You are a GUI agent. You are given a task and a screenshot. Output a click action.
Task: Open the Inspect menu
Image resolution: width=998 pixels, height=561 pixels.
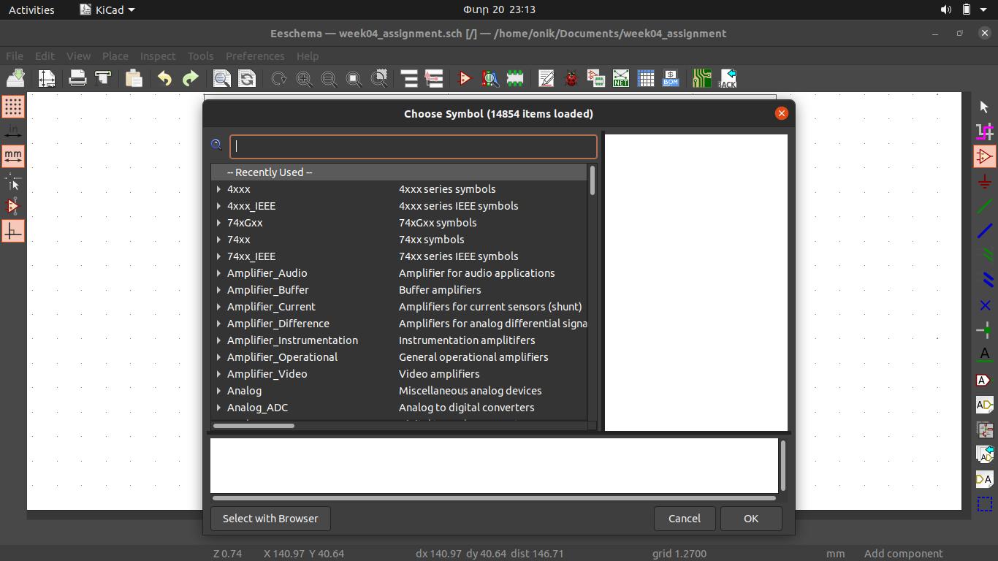pyautogui.click(x=158, y=56)
